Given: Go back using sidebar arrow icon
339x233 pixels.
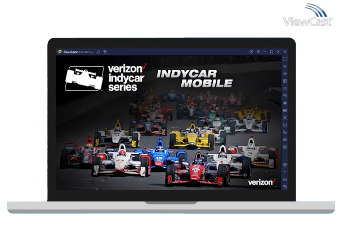Looking at the screenshot, I should 285,172.
